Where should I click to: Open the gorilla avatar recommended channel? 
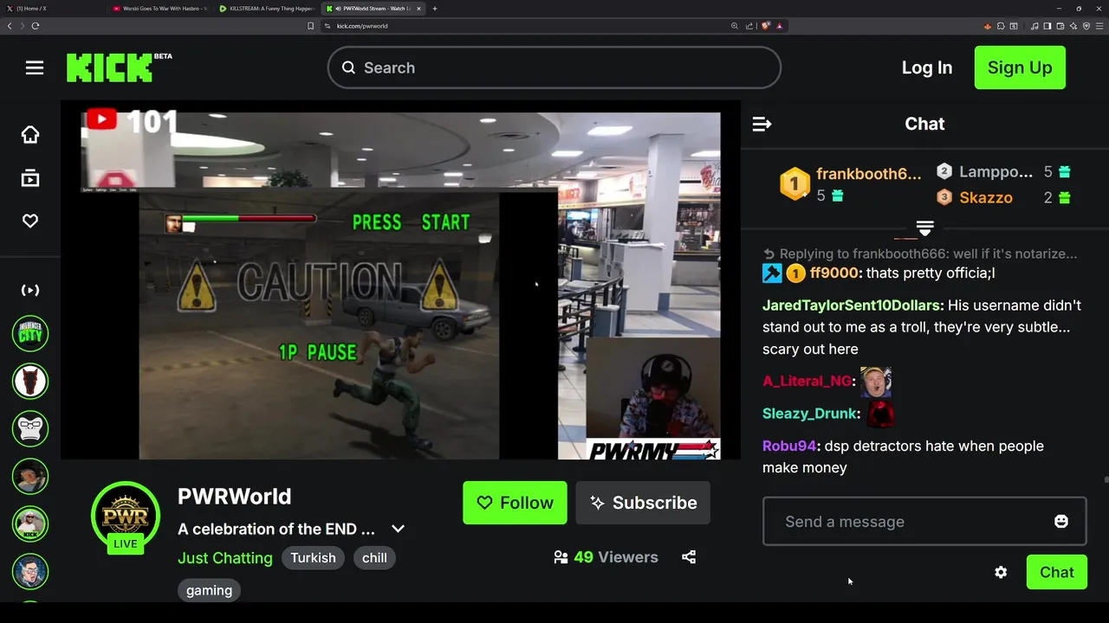pyautogui.click(x=30, y=428)
